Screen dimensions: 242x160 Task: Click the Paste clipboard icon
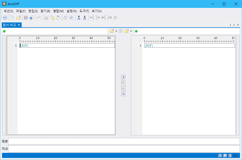tap(58, 18)
